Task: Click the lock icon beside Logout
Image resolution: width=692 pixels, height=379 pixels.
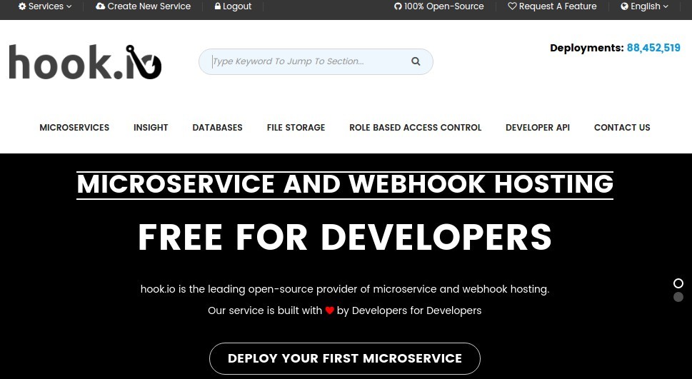Action: pyautogui.click(x=218, y=6)
